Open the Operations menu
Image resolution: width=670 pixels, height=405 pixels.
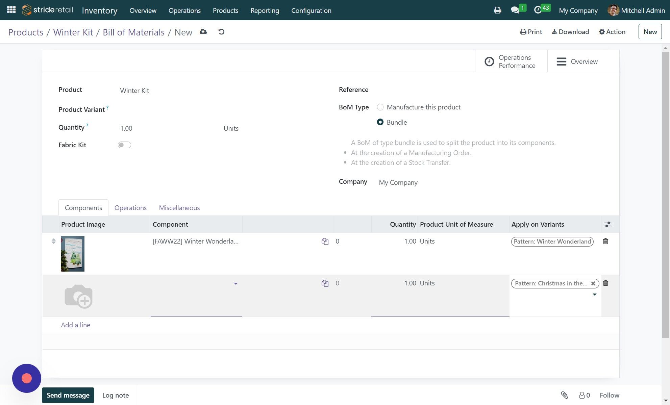pyautogui.click(x=184, y=10)
